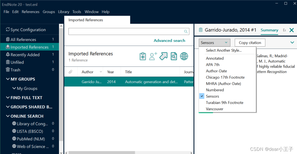Viewport: 297px width, 154px height.
Task: Collapse the FIND FULL TEXT section
Action: tap(8, 97)
